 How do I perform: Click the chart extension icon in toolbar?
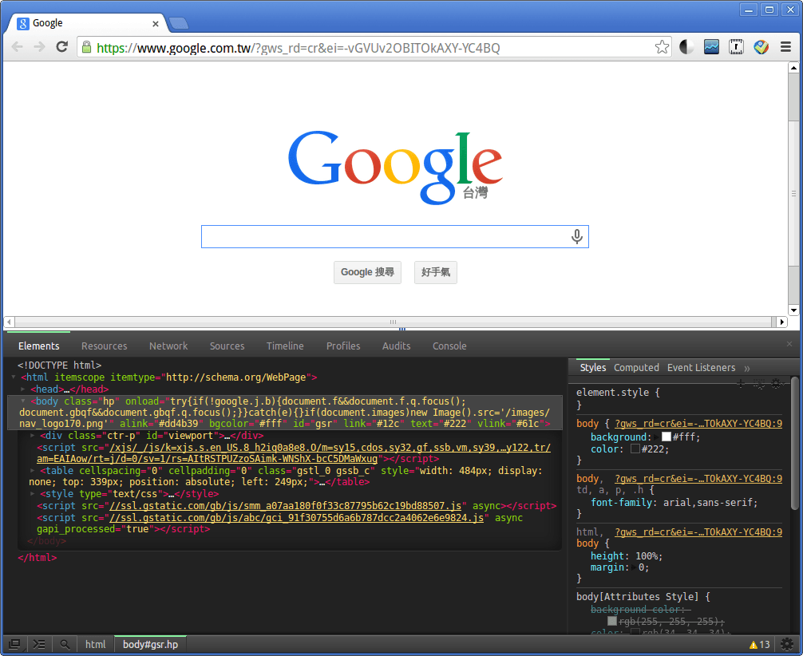(710, 46)
